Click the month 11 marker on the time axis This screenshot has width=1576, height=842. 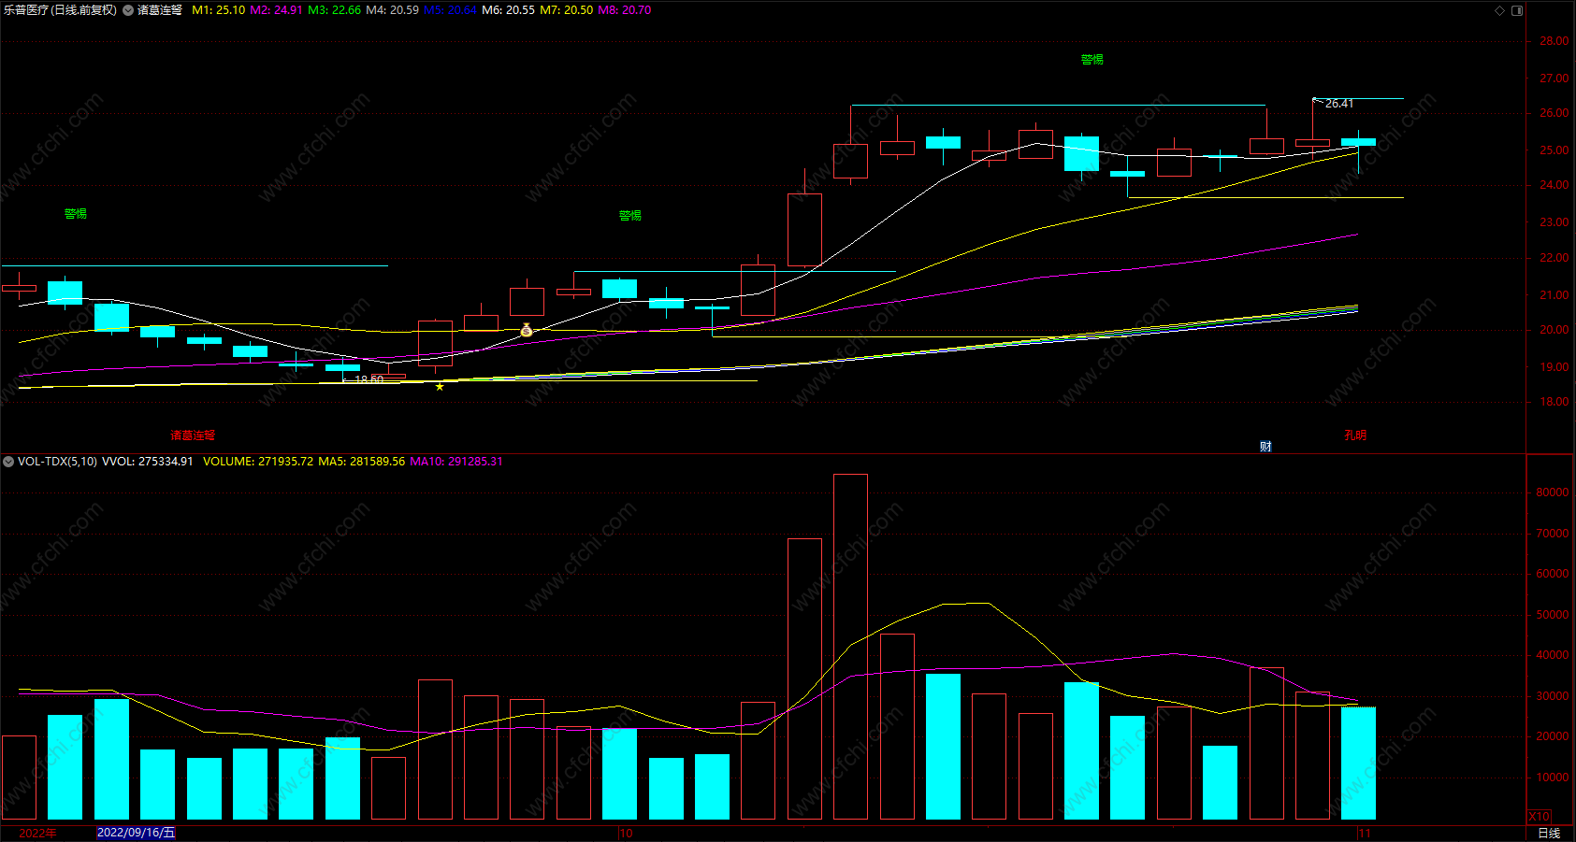[1365, 833]
